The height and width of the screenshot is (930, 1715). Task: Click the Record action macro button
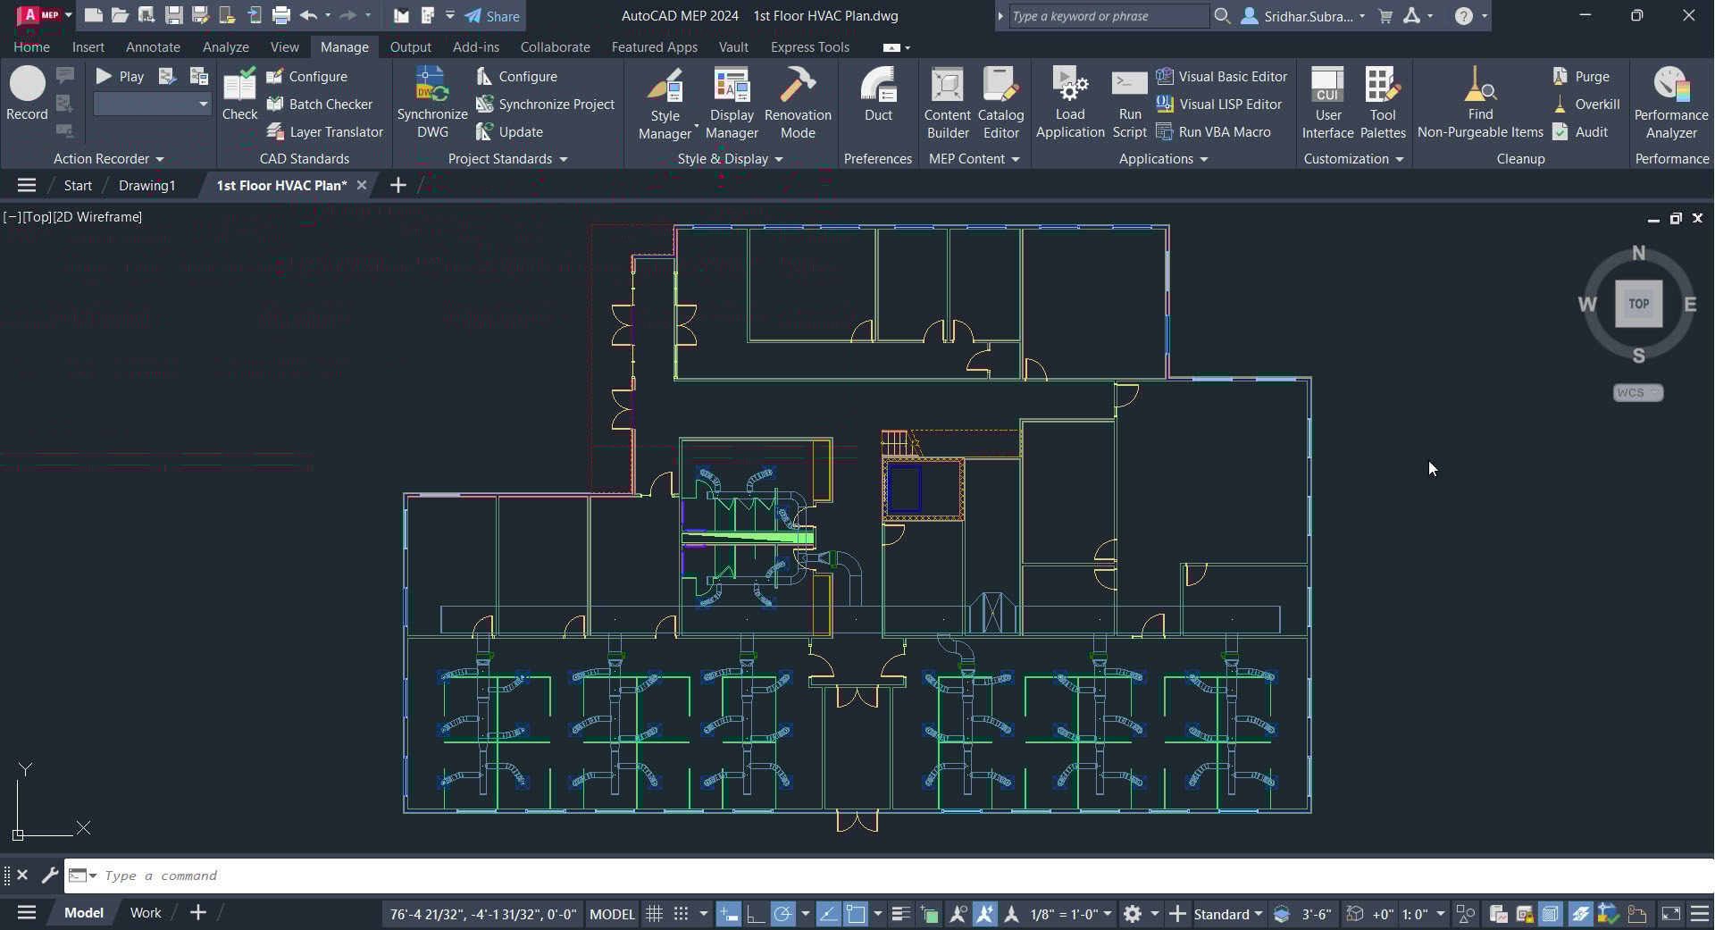click(x=27, y=94)
